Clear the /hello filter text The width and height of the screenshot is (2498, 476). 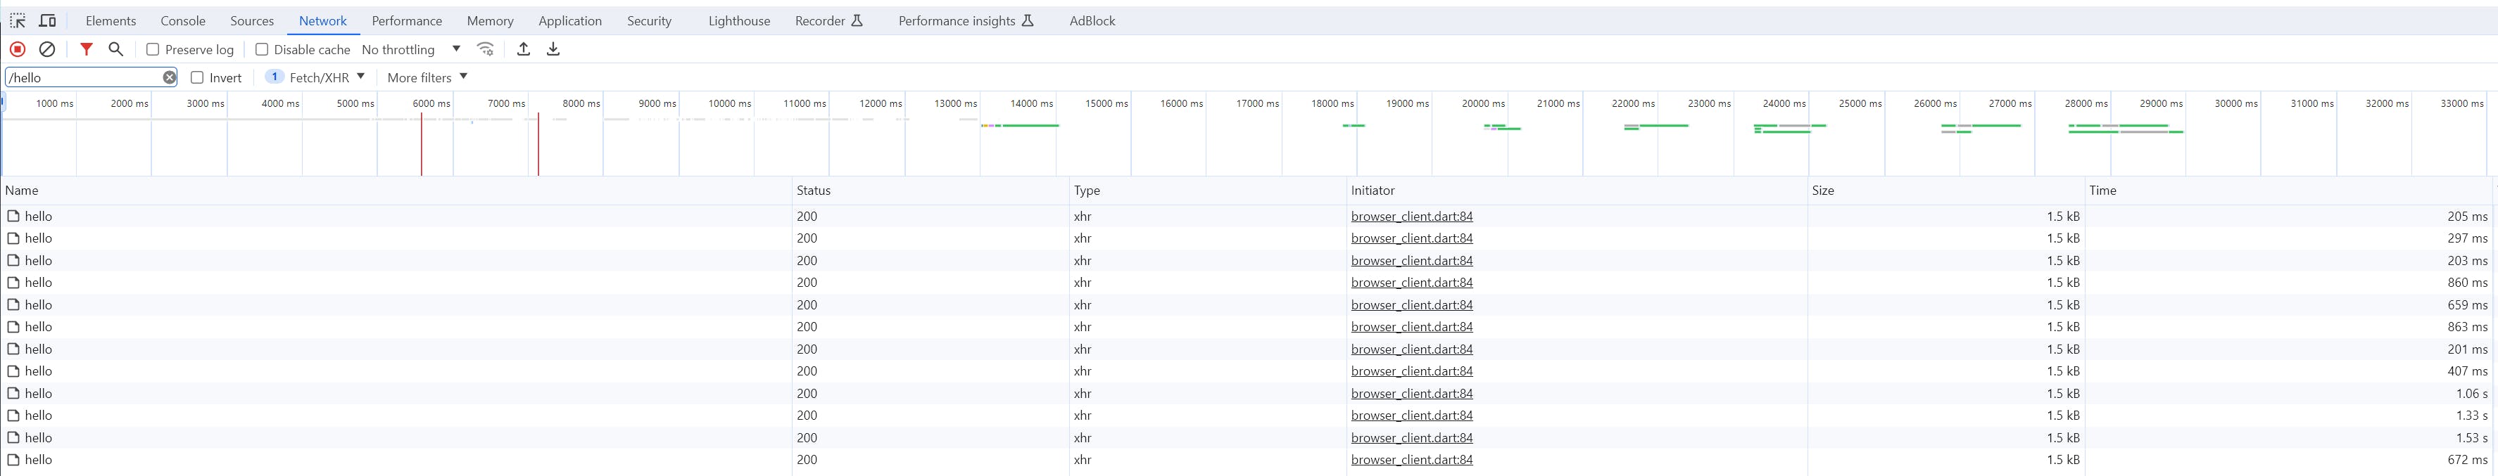coord(170,77)
